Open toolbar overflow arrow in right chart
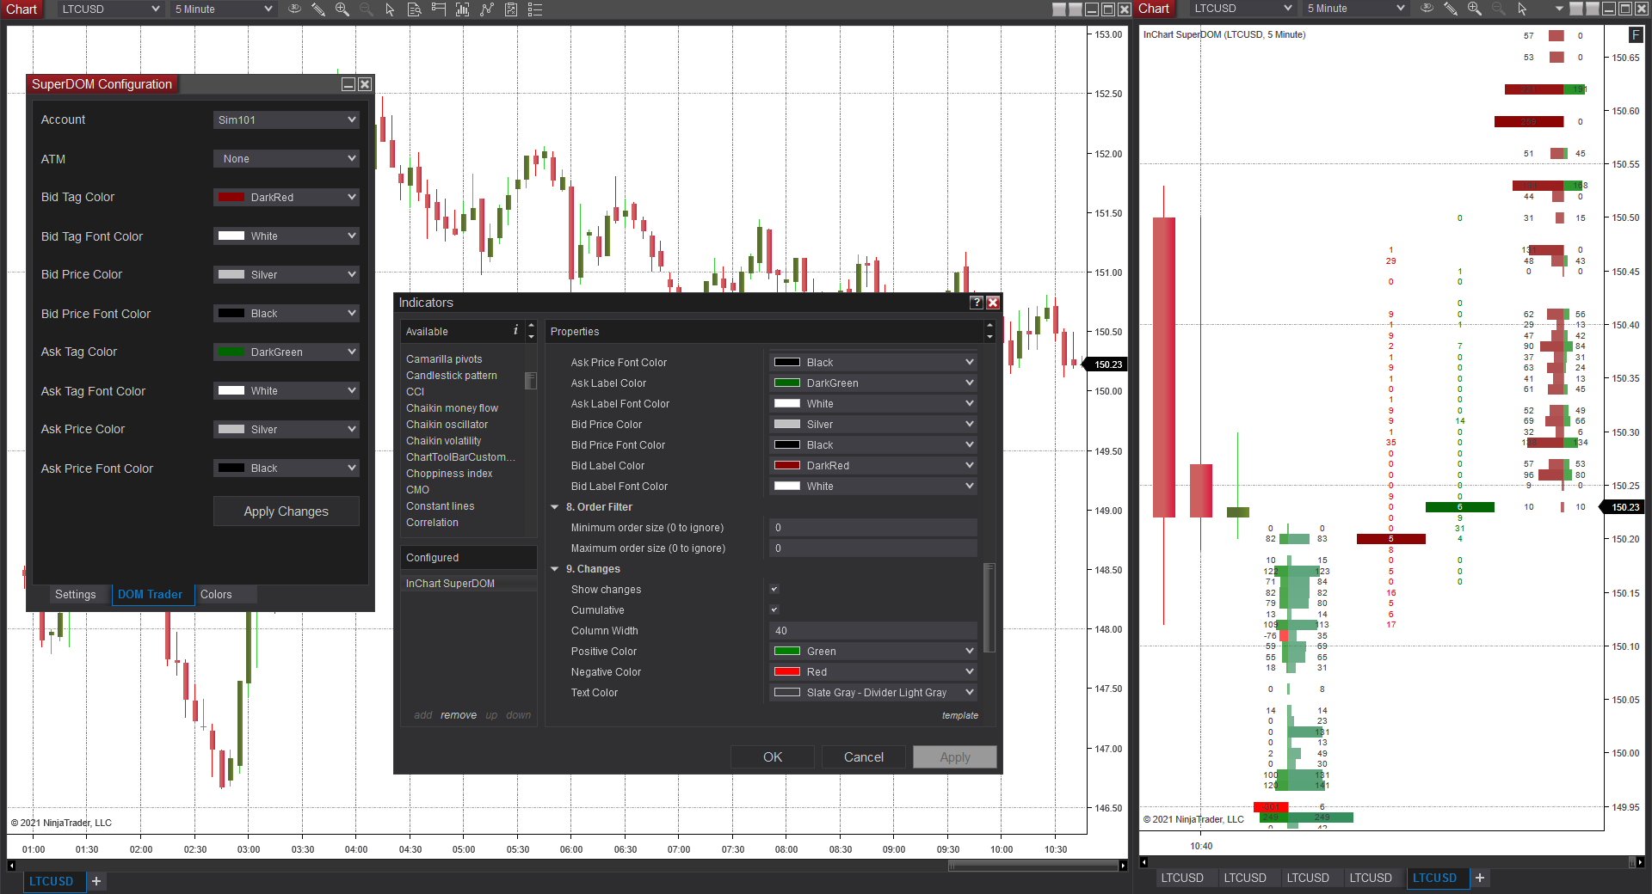The image size is (1652, 894). coord(1559,9)
